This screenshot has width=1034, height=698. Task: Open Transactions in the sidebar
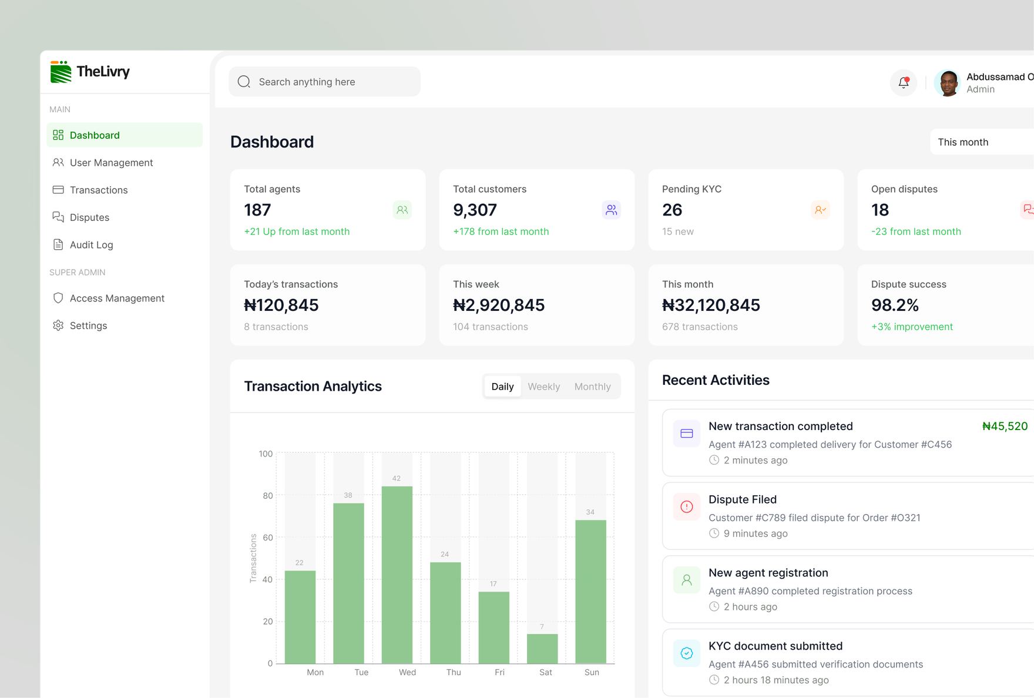125,190
